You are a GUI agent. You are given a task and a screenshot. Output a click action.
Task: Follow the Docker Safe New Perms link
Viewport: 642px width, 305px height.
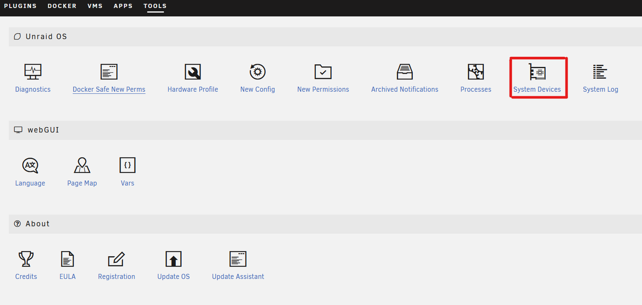coord(109,89)
